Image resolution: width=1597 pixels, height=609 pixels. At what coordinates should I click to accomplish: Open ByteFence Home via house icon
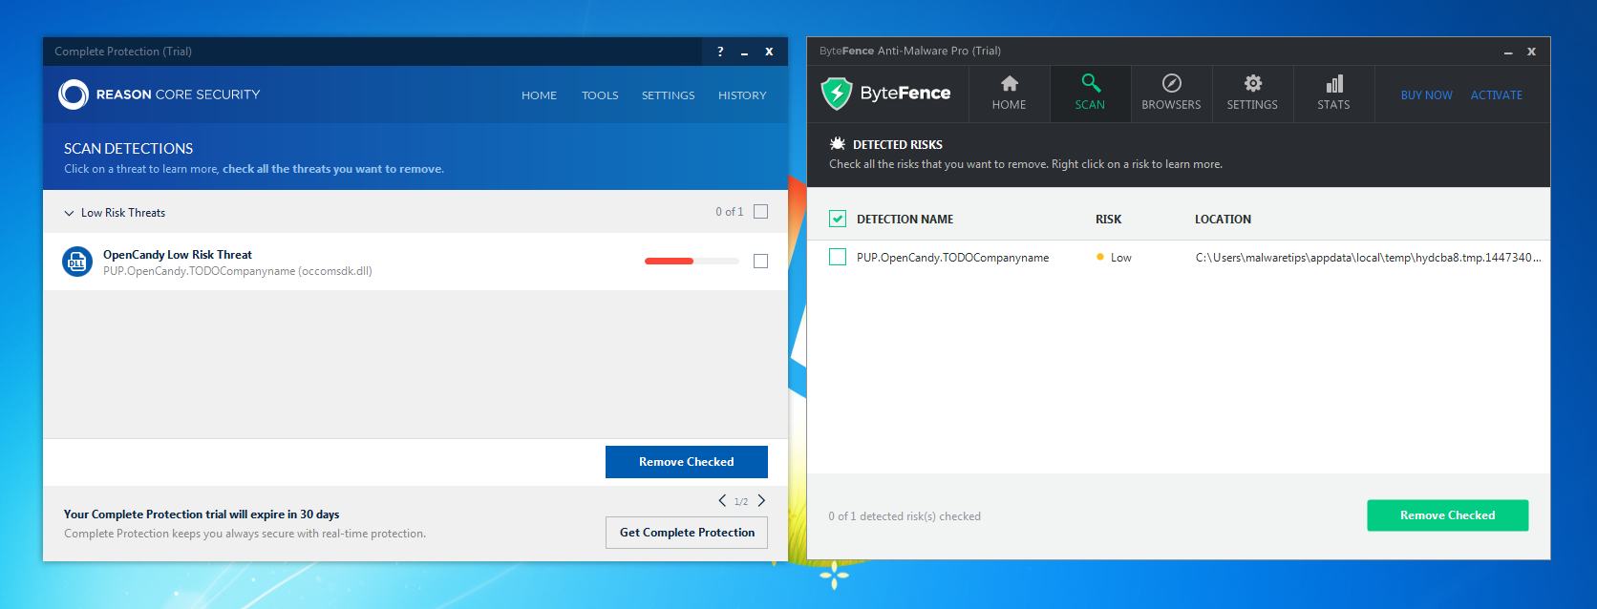(1009, 84)
